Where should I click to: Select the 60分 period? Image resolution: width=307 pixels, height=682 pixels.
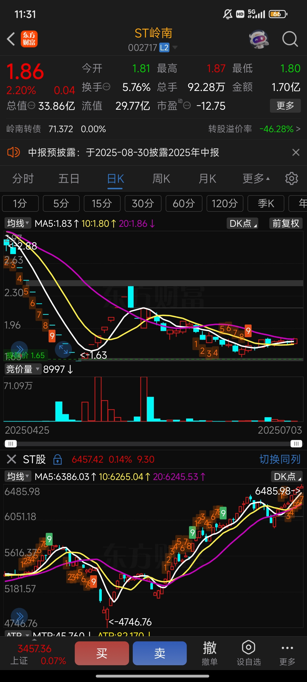(x=184, y=203)
